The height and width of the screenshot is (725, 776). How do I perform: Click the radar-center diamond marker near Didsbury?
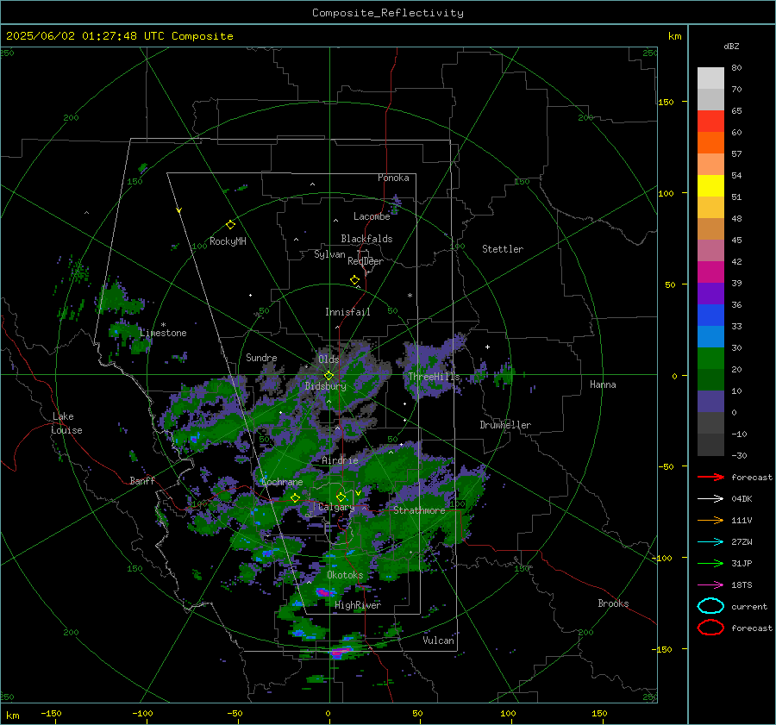point(329,376)
